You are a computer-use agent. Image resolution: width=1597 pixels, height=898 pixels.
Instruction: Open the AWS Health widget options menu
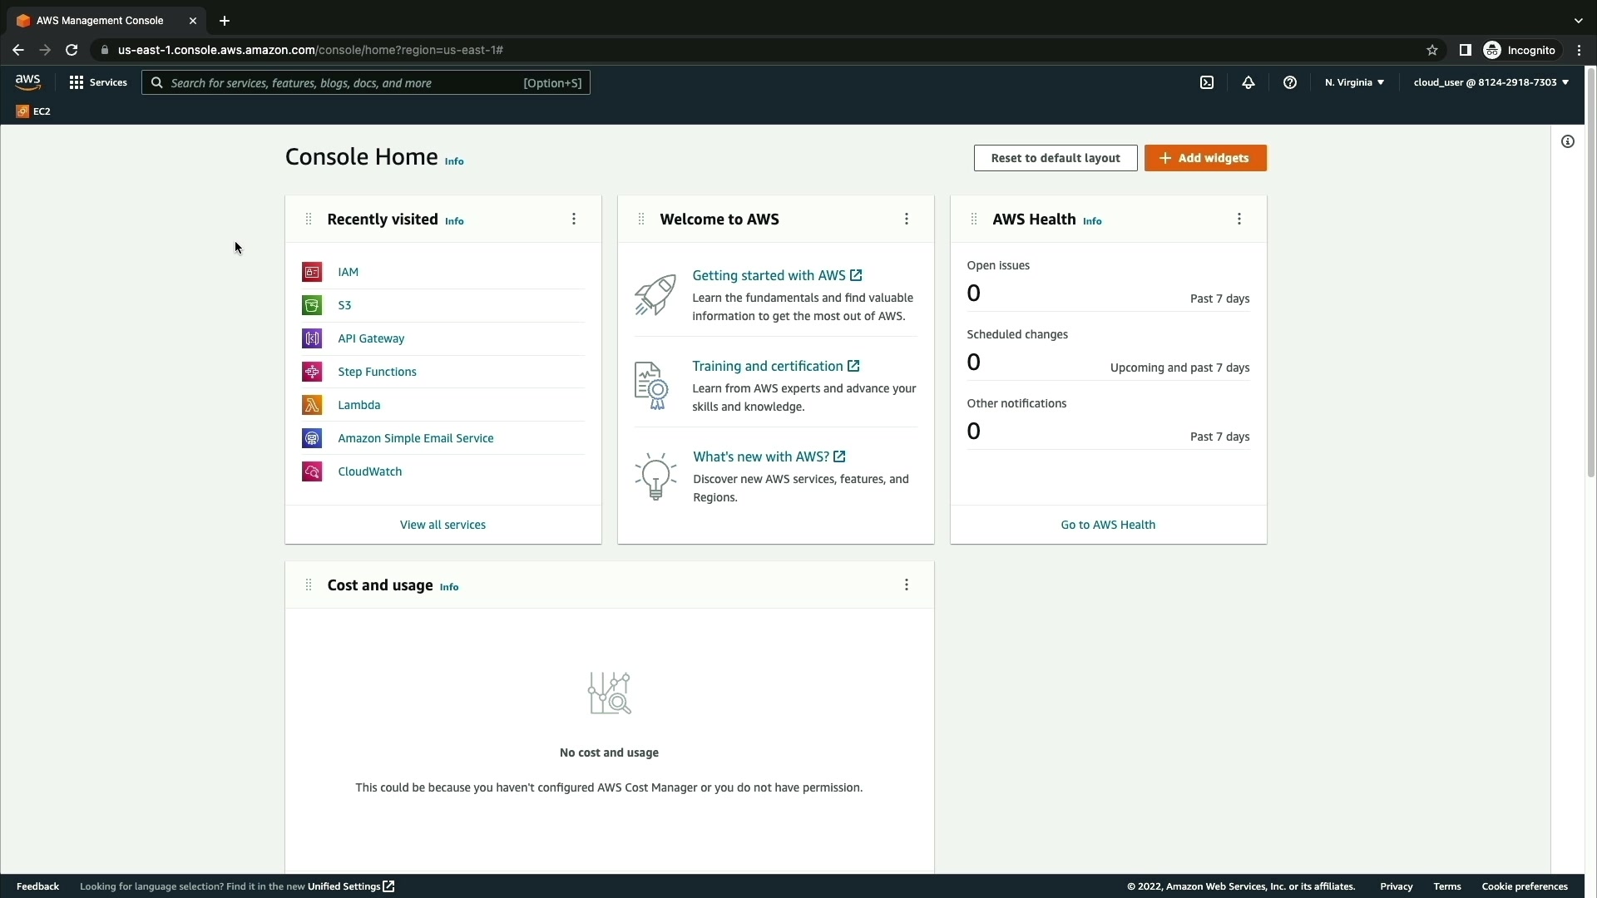click(1239, 219)
